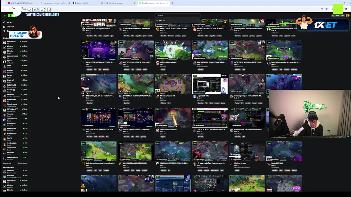This screenshot has width=351, height=197.
Task: Remove the NEUTR recent search entry
Action: tap(198, 21)
